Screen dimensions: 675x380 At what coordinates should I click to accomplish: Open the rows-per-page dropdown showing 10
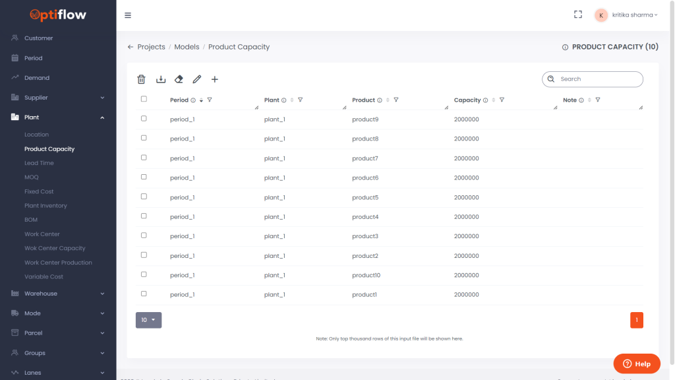tap(148, 320)
